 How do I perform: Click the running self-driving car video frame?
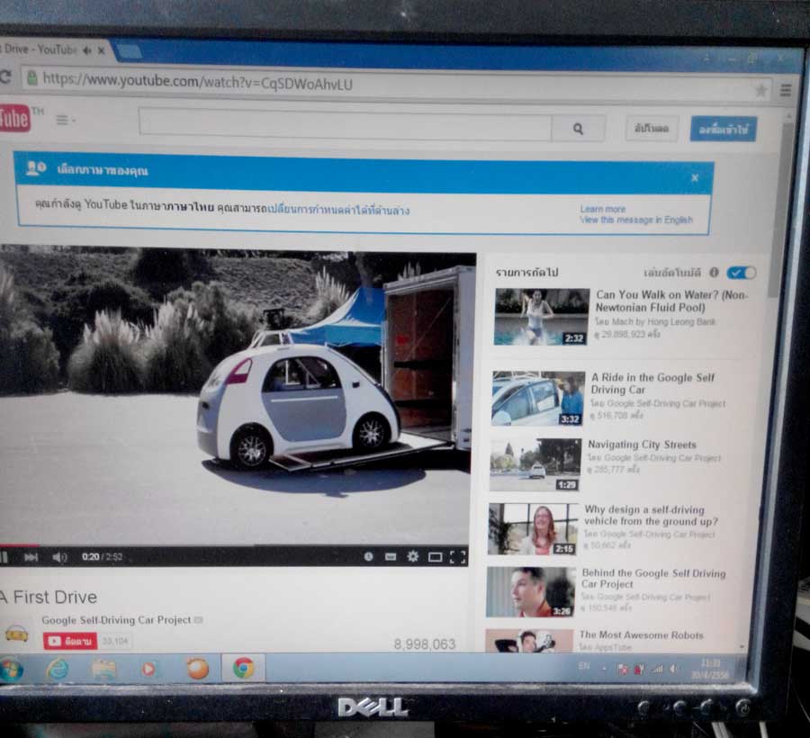tap(238, 395)
